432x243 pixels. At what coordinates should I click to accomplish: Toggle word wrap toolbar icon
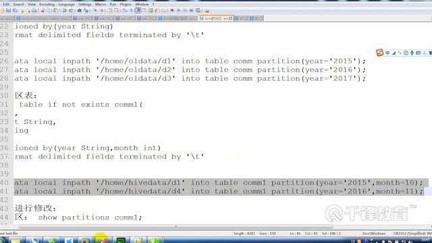tap(124, 11)
